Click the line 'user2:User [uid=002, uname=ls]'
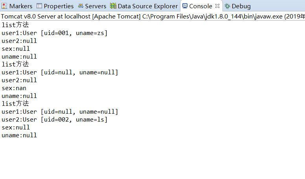The height and width of the screenshot is (179, 305). pyautogui.click(x=55, y=120)
